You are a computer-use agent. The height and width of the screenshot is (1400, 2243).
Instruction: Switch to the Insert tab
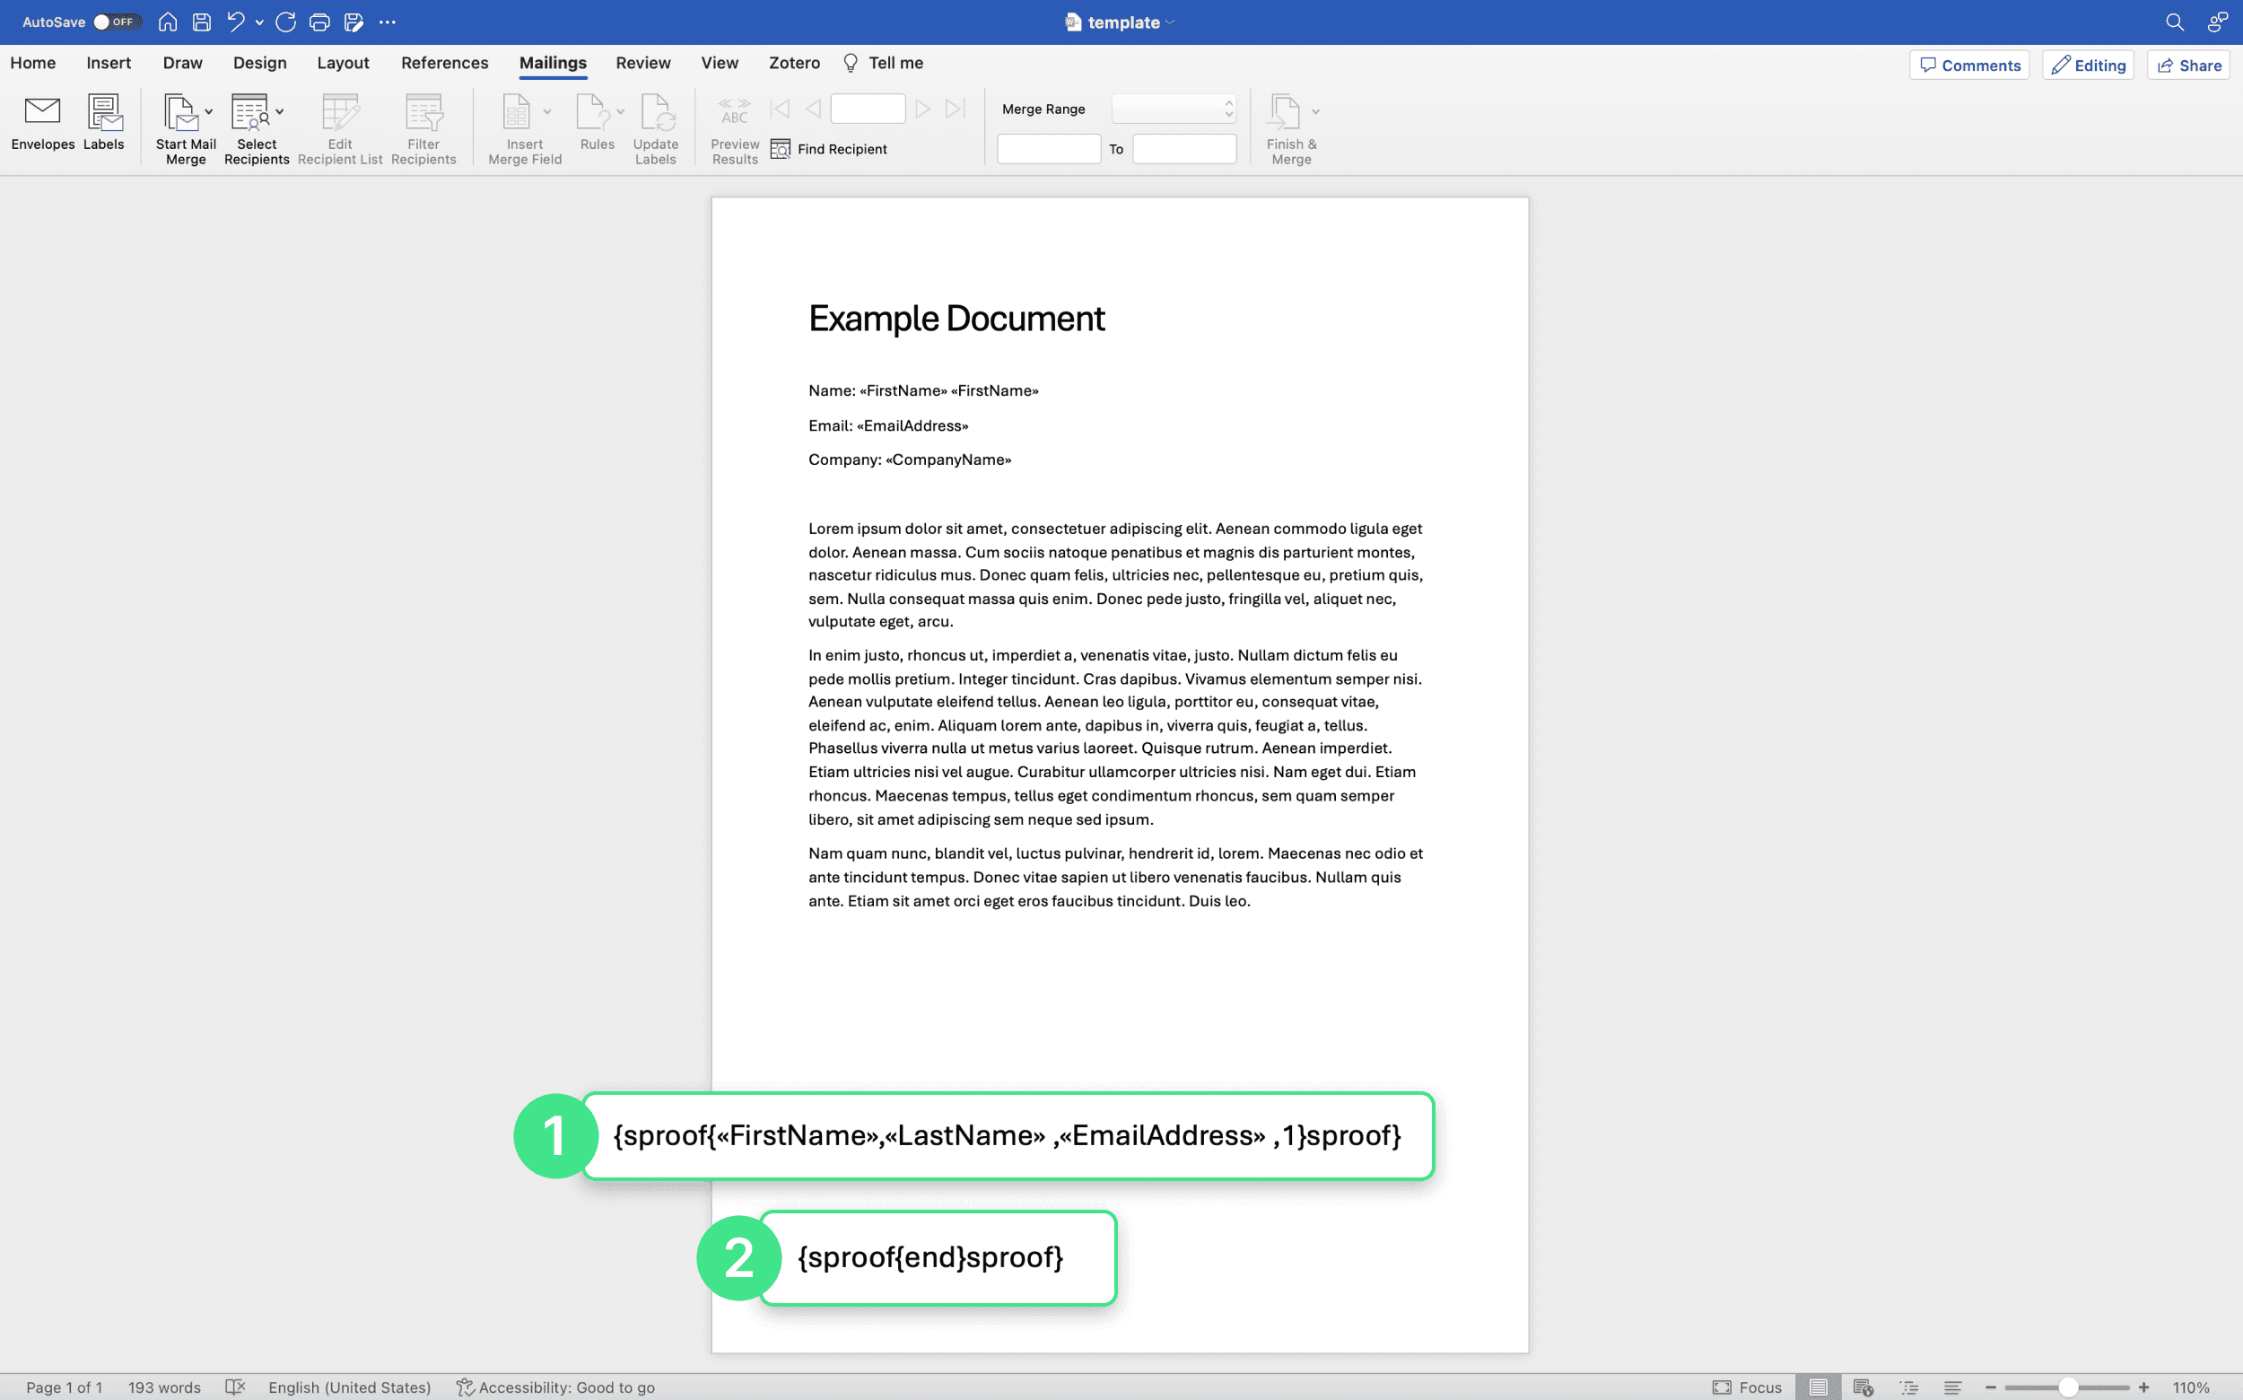109,63
